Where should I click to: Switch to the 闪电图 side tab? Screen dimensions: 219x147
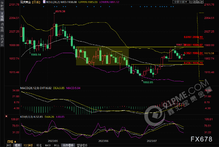pyautogui.click(x=2, y=27)
